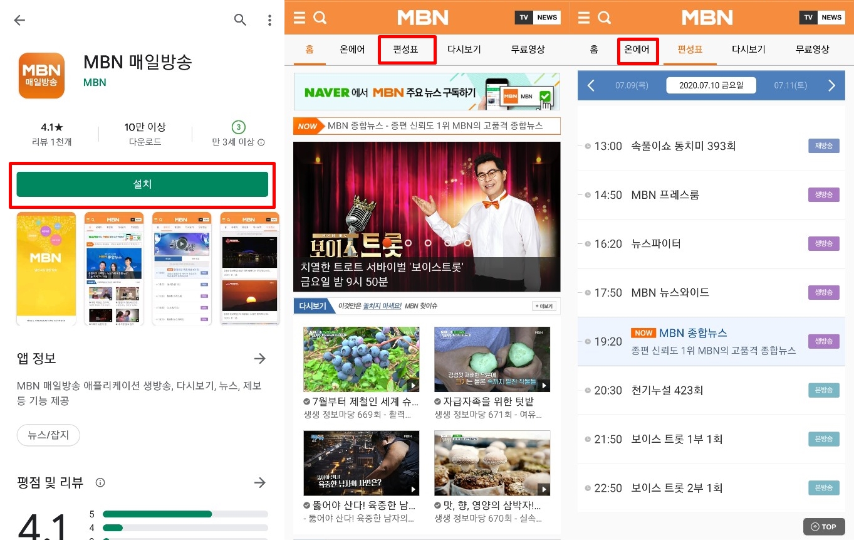This screenshot has height=540, width=854.
Task: Open the hamburger menu in the right screen
Action: coord(584,18)
